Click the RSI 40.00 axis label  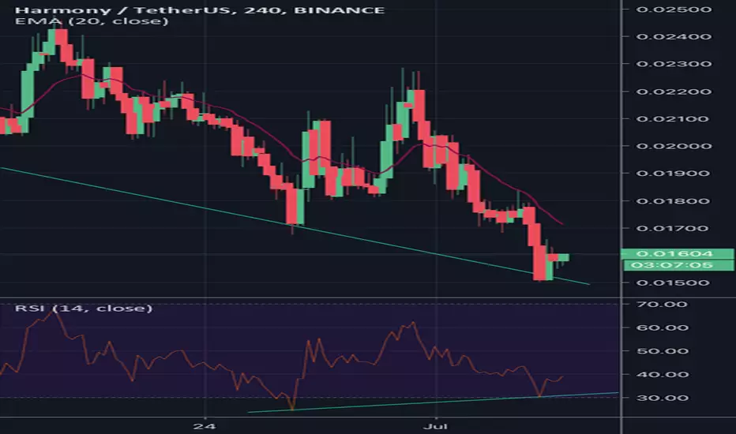click(663, 374)
